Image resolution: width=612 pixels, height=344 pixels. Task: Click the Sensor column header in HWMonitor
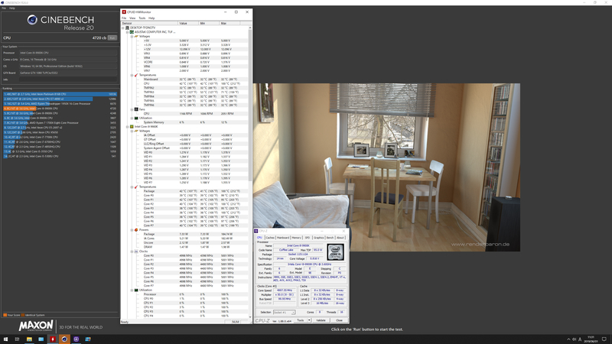point(149,24)
